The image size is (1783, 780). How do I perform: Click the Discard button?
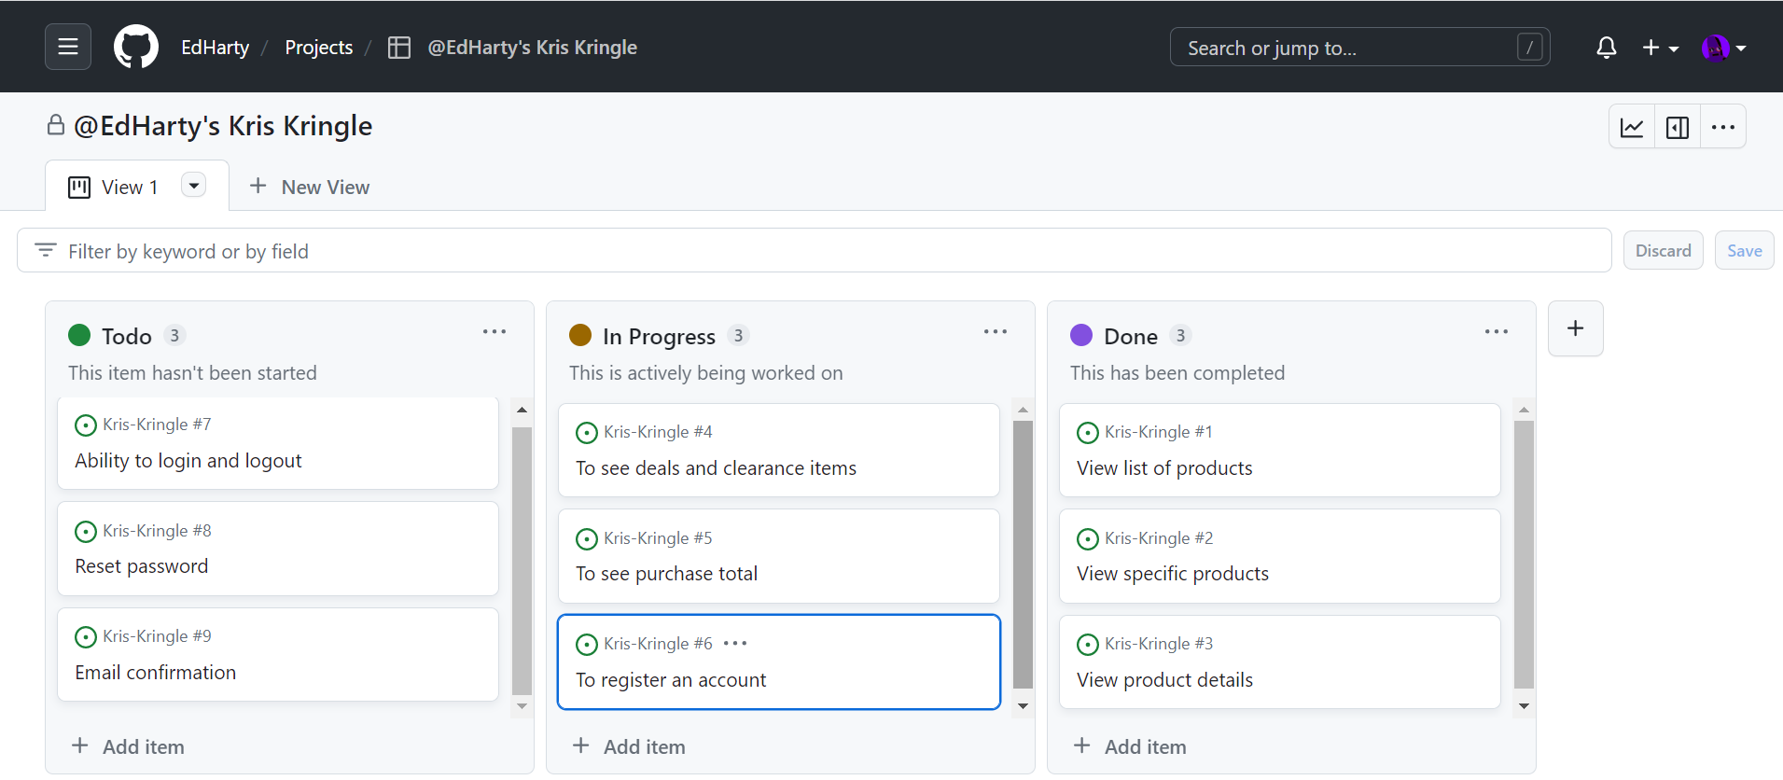pyautogui.click(x=1663, y=251)
